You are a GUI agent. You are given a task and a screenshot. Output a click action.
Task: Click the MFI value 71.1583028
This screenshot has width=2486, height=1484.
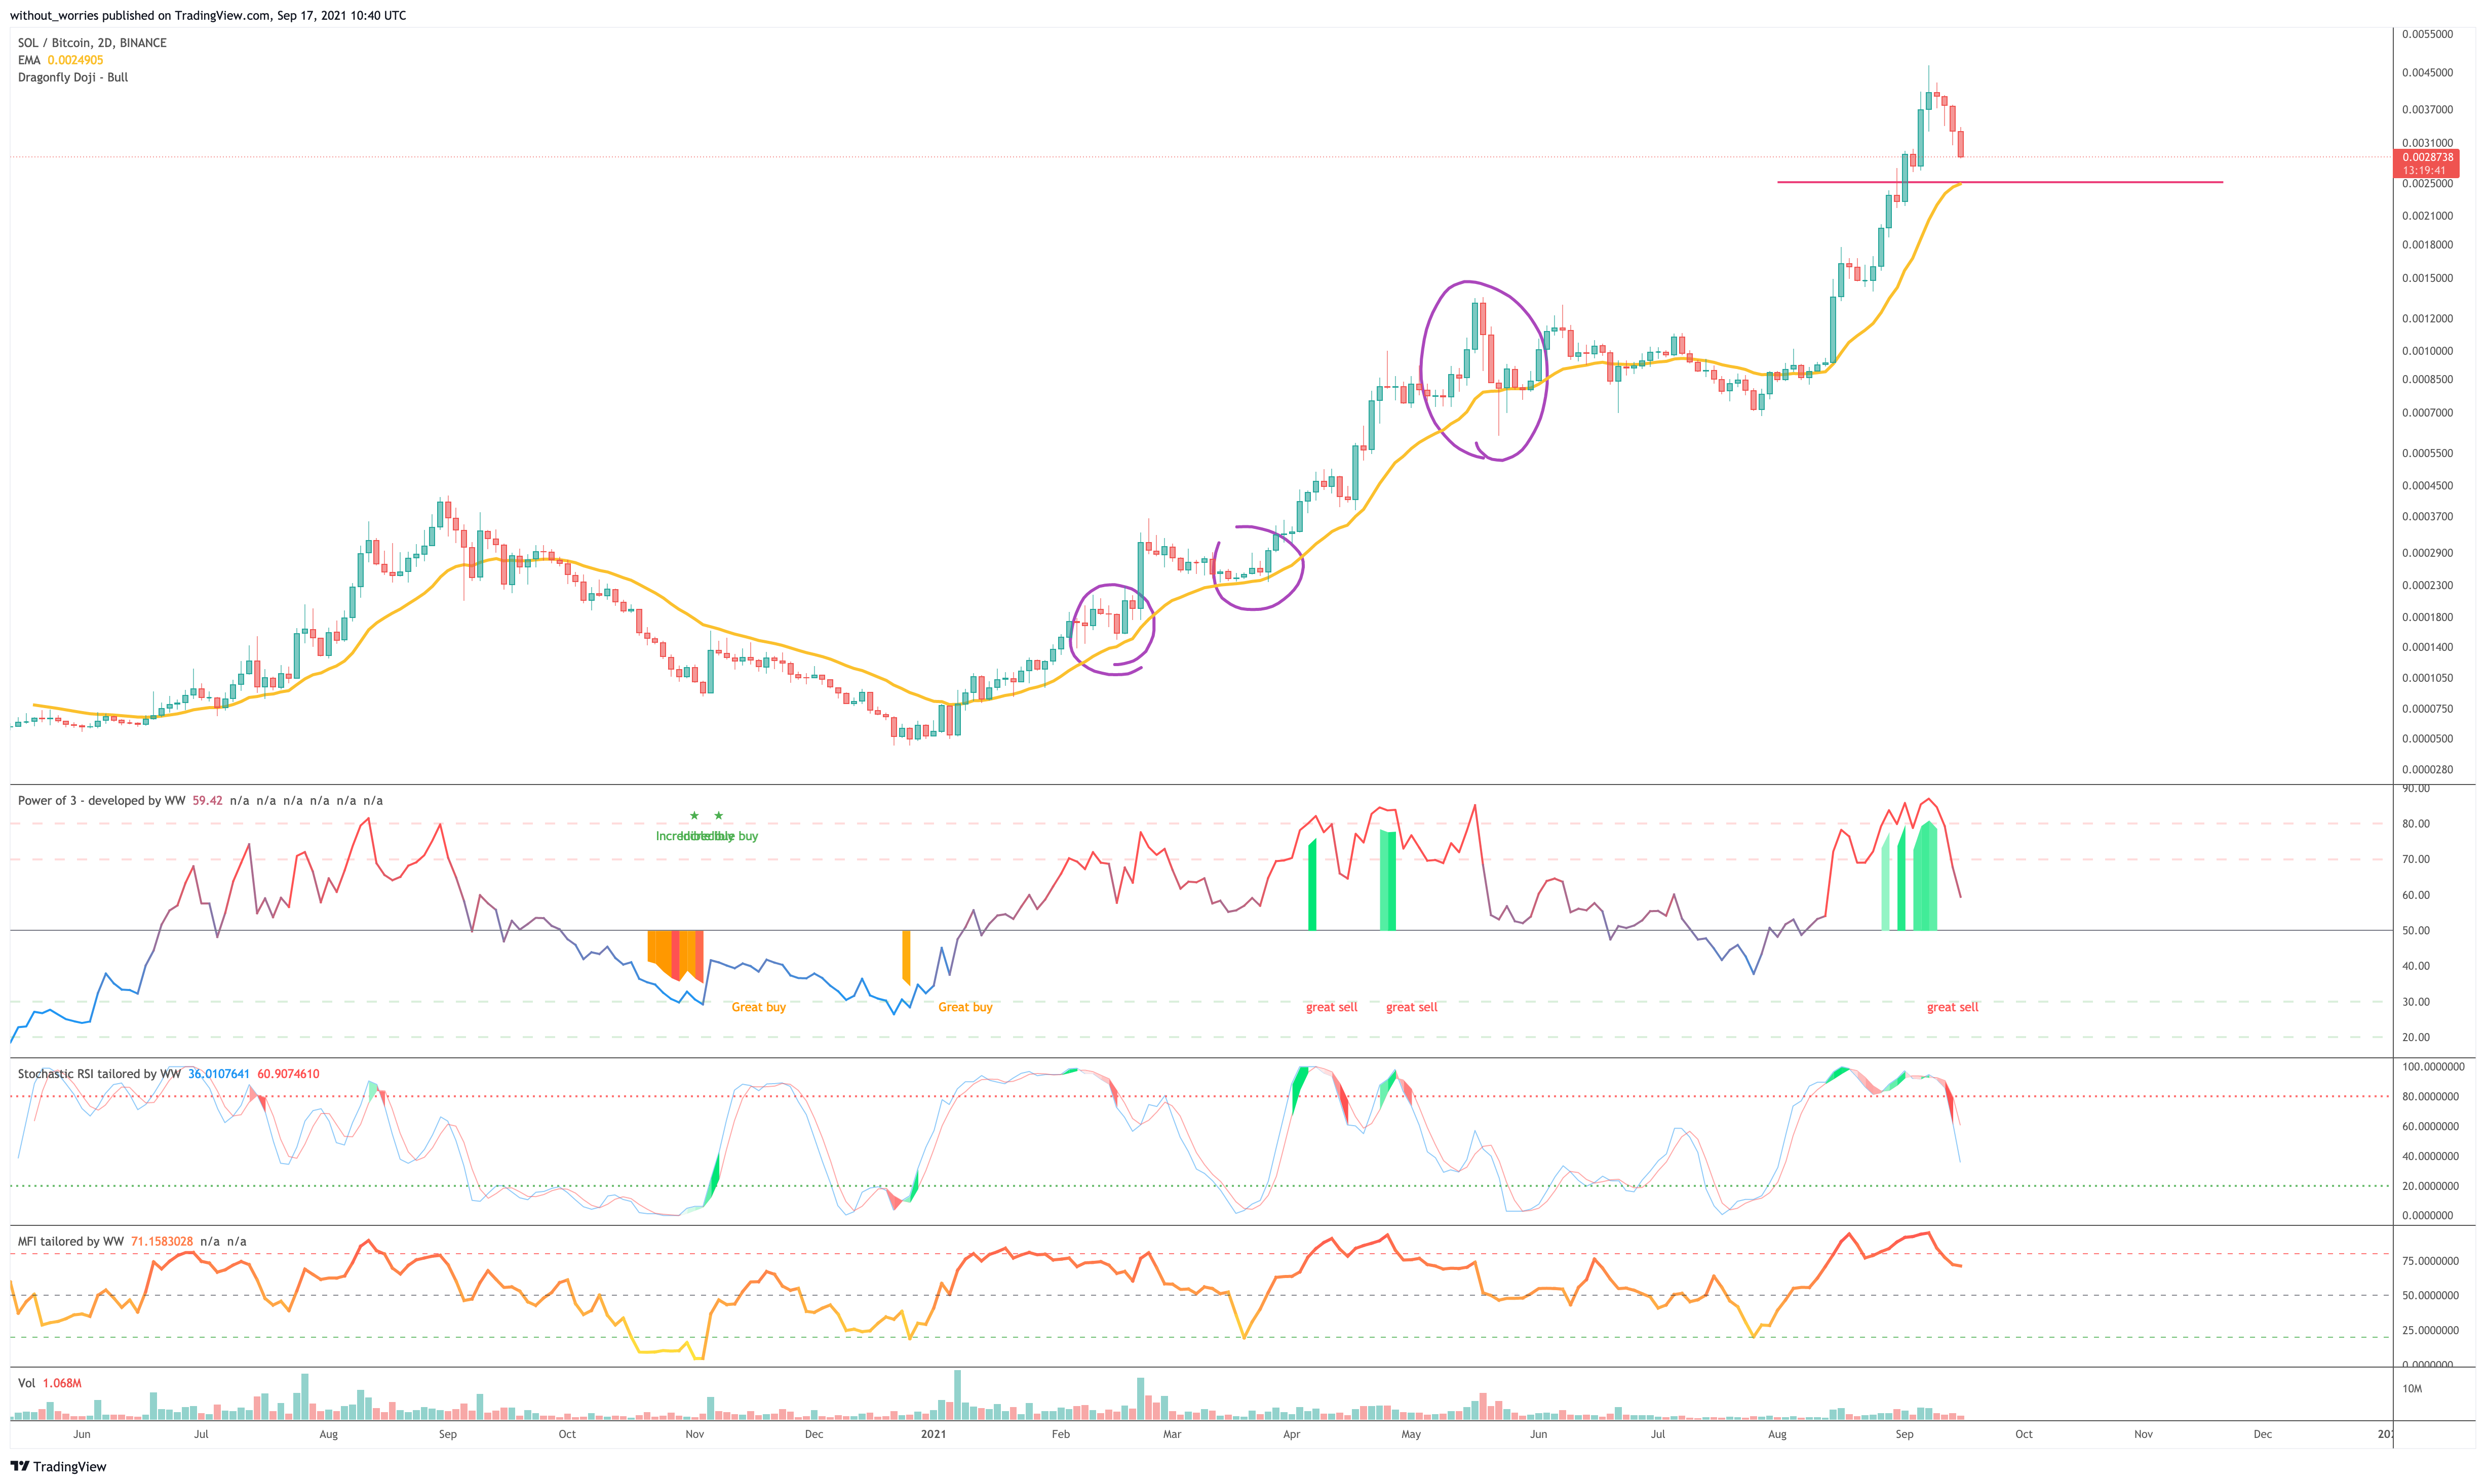coord(161,1242)
